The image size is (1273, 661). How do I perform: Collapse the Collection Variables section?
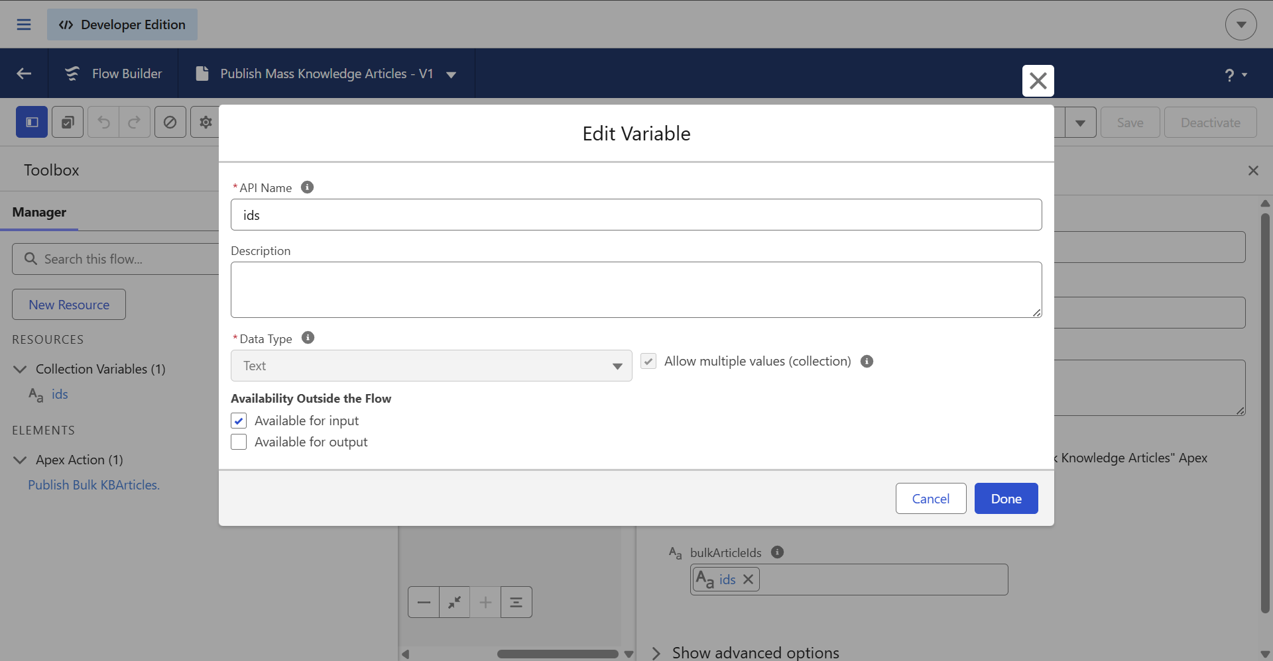20,369
